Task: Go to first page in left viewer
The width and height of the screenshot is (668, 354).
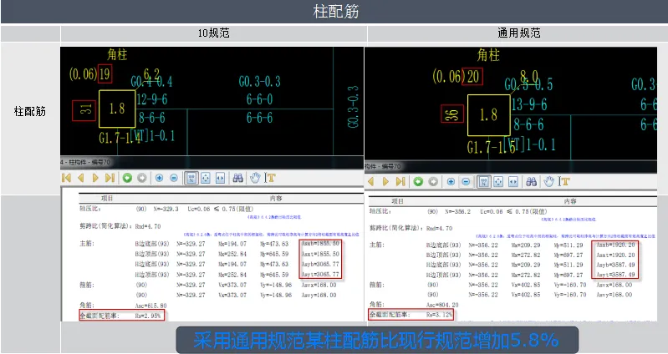Action: point(66,178)
